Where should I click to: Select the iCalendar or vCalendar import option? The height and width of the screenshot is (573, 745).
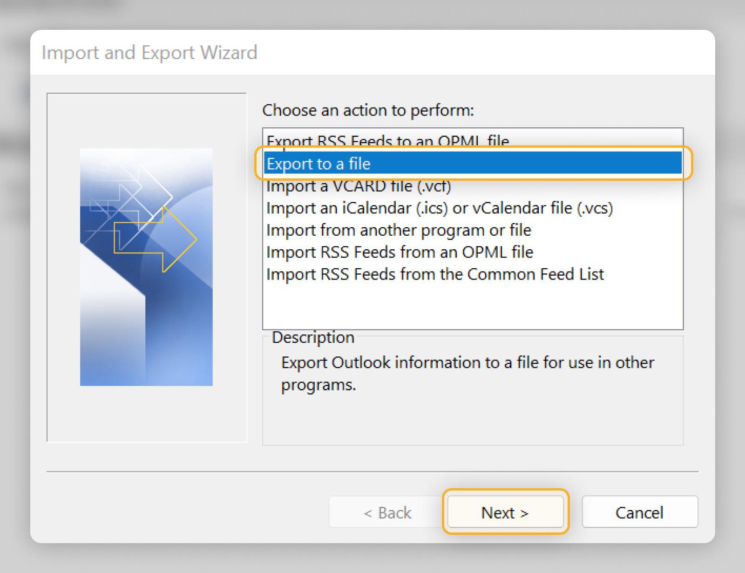[439, 208]
